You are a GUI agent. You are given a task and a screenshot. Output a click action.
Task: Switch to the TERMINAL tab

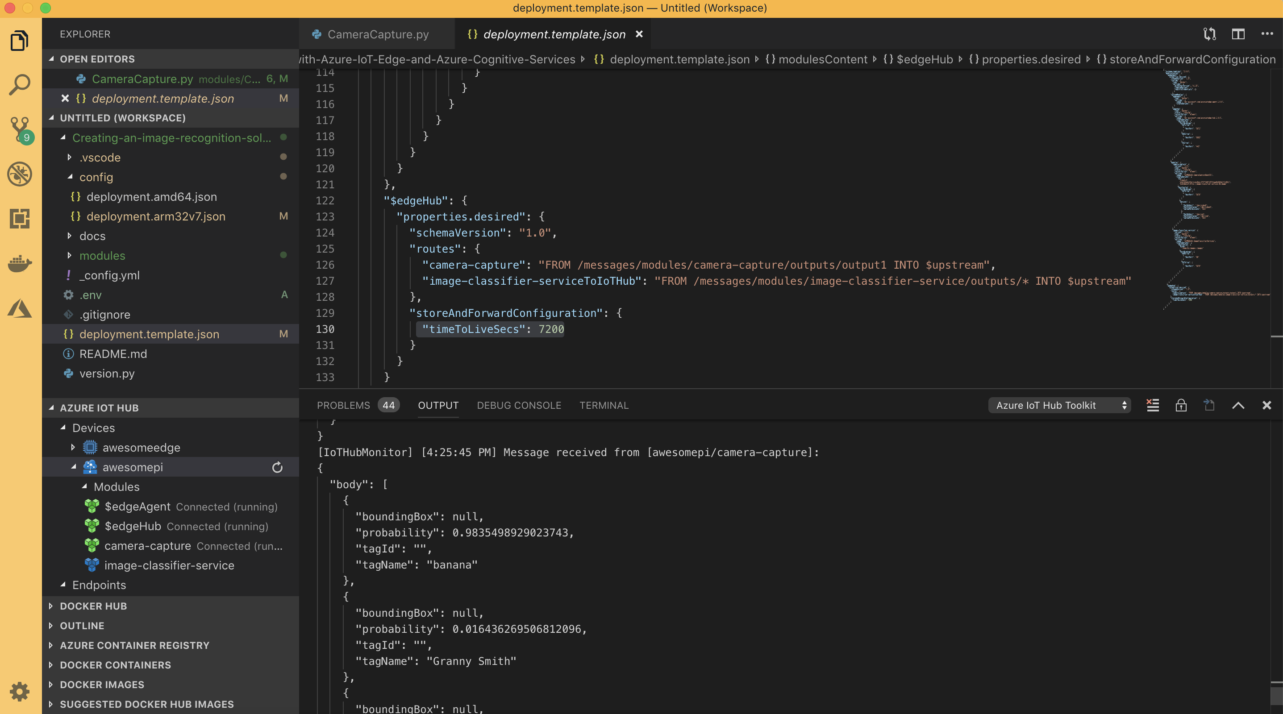tap(604, 405)
